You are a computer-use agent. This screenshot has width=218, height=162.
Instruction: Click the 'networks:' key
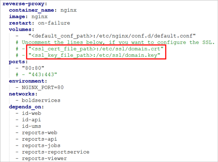pos(23,94)
